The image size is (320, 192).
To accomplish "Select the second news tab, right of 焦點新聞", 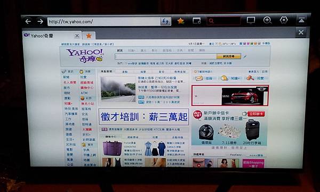I will [125, 72].
